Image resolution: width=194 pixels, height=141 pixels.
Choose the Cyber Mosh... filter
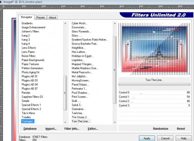79,23
